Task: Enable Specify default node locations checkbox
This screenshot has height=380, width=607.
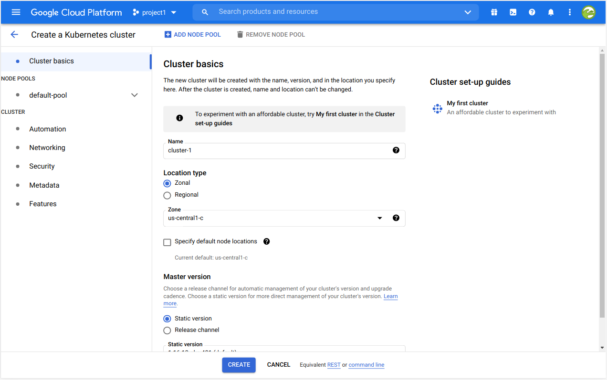Action: point(167,242)
